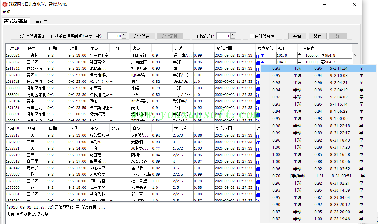Select match ID 1870710 in upper table
Viewport: 378px width, 224px height.
click(16, 75)
